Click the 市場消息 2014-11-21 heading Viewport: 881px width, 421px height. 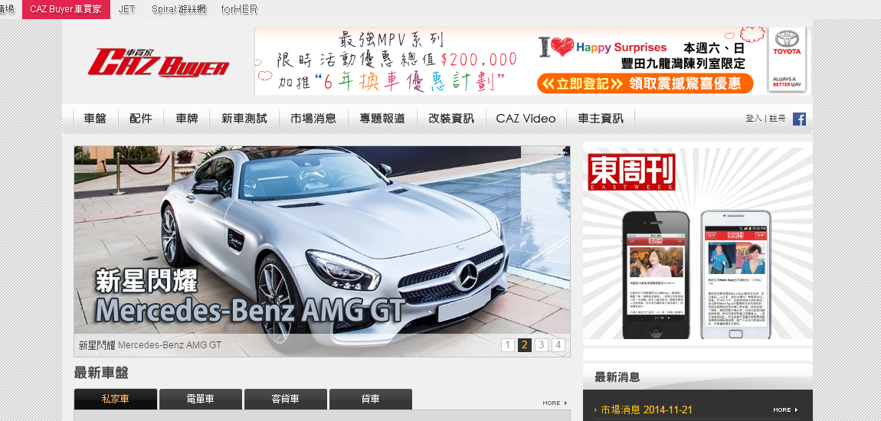click(647, 410)
